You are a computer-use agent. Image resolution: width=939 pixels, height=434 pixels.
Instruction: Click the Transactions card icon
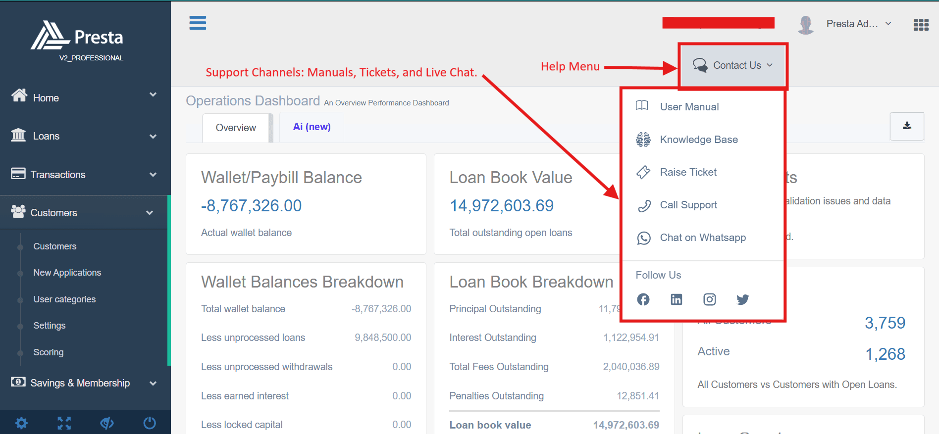coord(18,173)
